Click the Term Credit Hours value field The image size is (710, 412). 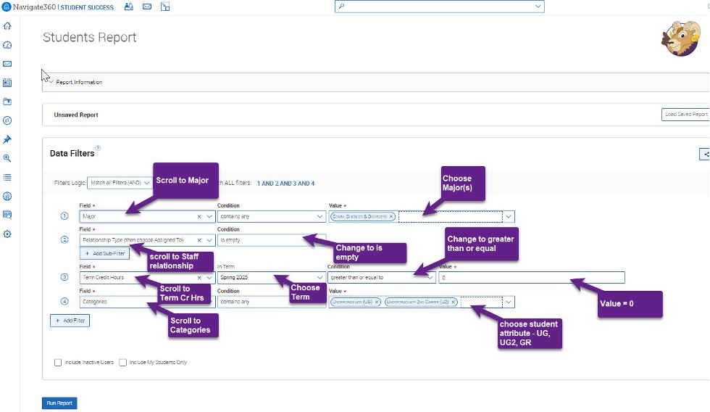point(530,277)
